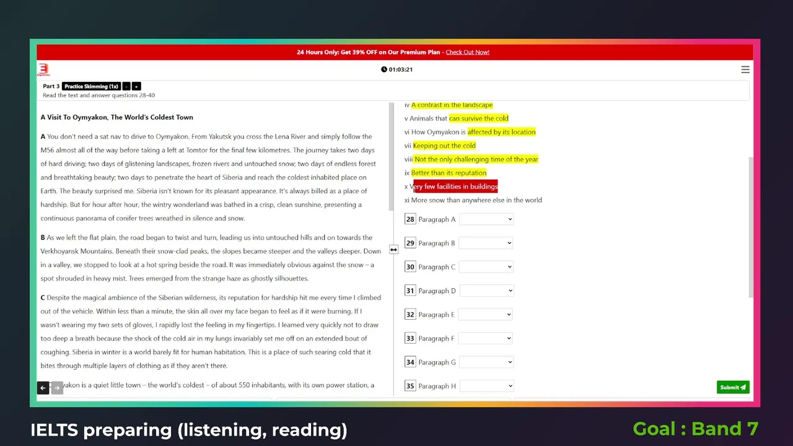Click the '24 Hours Only' promo banner

pyautogui.click(x=395, y=52)
